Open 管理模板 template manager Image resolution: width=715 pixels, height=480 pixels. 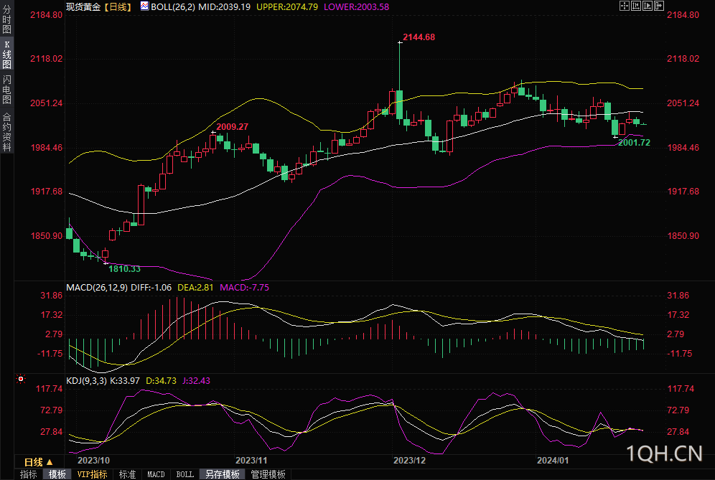point(268,474)
